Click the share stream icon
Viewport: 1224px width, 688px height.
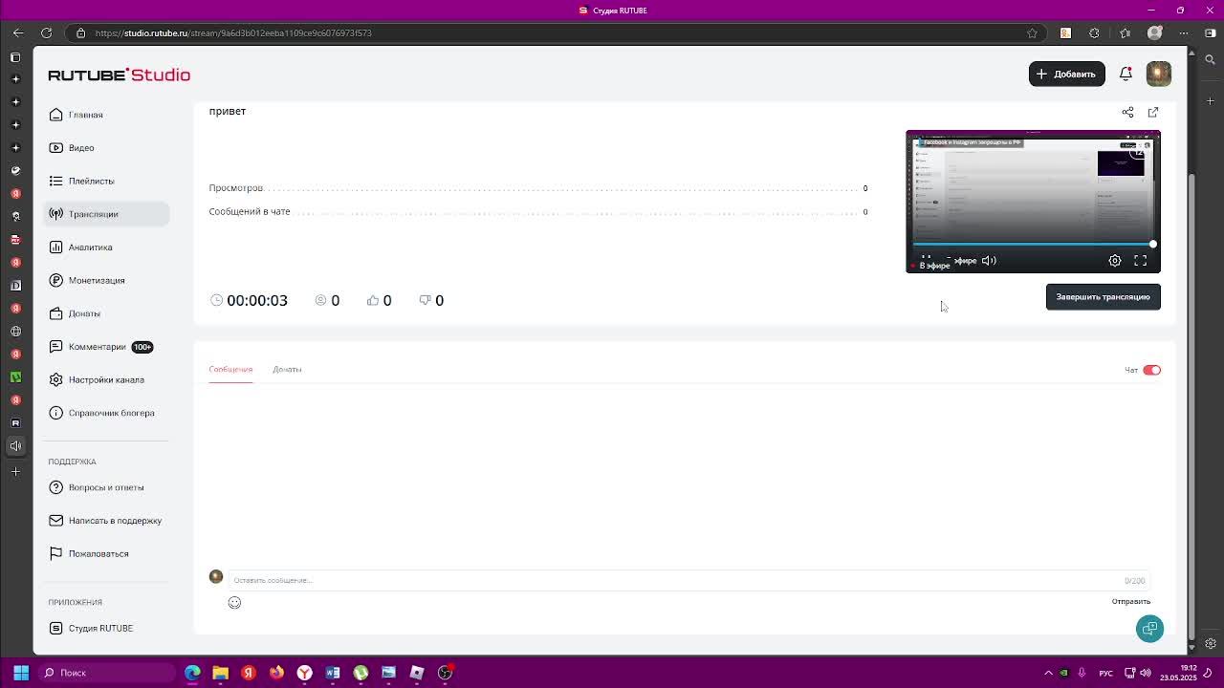(x=1127, y=112)
